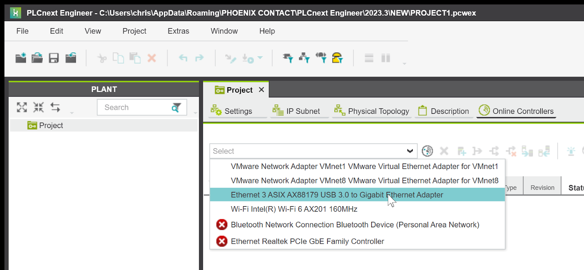The image size is (584, 270).
Task: Switch to the Description tab
Action: (x=444, y=111)
